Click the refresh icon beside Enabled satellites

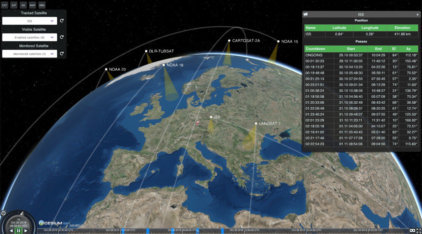click(x=62, y=37)
